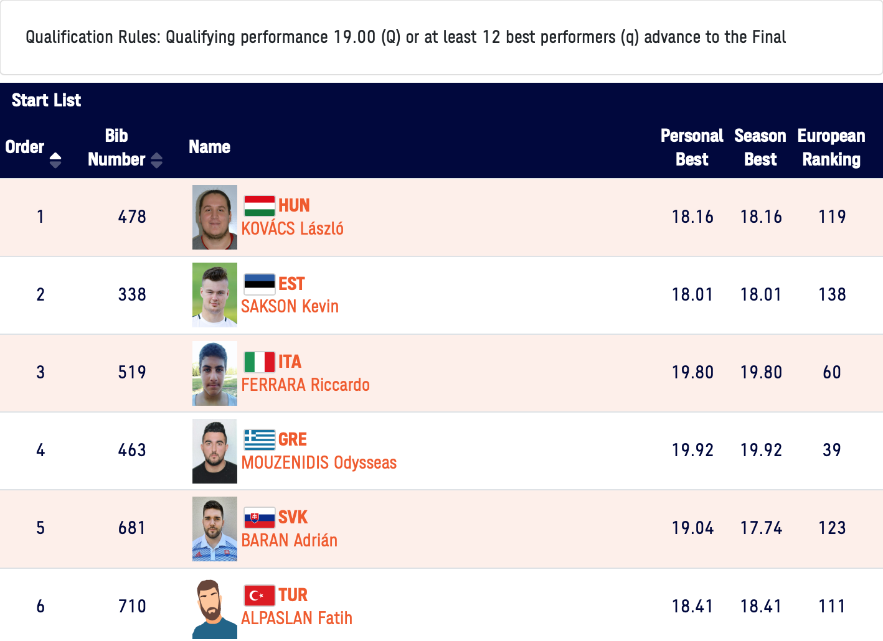Click KOVÁCS László's photo thumbnail

pos(215,217)
